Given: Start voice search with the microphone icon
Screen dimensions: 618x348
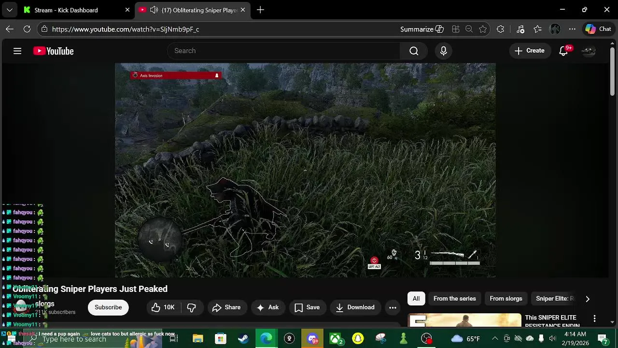Looking at the screenshot, I should point(444,51).
